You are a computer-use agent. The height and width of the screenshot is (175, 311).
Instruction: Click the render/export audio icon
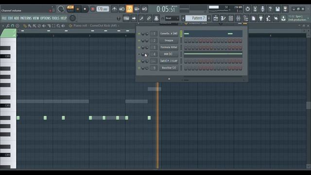(x=285, y=9)
